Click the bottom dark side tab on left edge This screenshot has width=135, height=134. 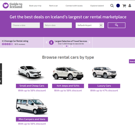1,81
